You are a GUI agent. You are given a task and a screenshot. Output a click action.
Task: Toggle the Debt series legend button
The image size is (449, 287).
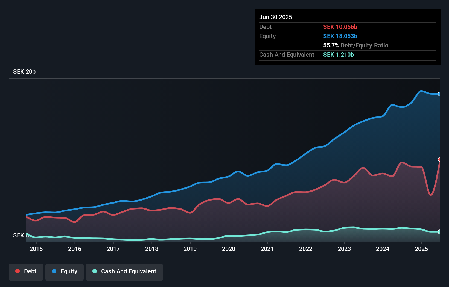pos(26,272)
